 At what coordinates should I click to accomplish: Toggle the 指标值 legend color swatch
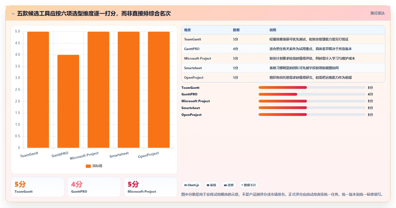[88, 166]
